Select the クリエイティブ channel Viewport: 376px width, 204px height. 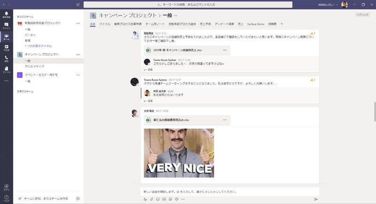34,66
